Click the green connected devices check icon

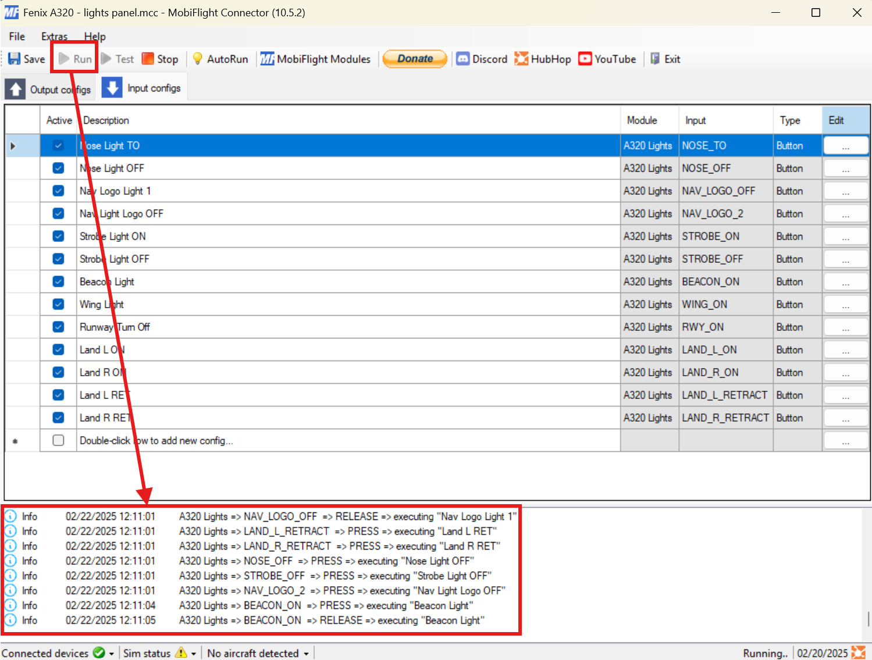coord(99,653)
